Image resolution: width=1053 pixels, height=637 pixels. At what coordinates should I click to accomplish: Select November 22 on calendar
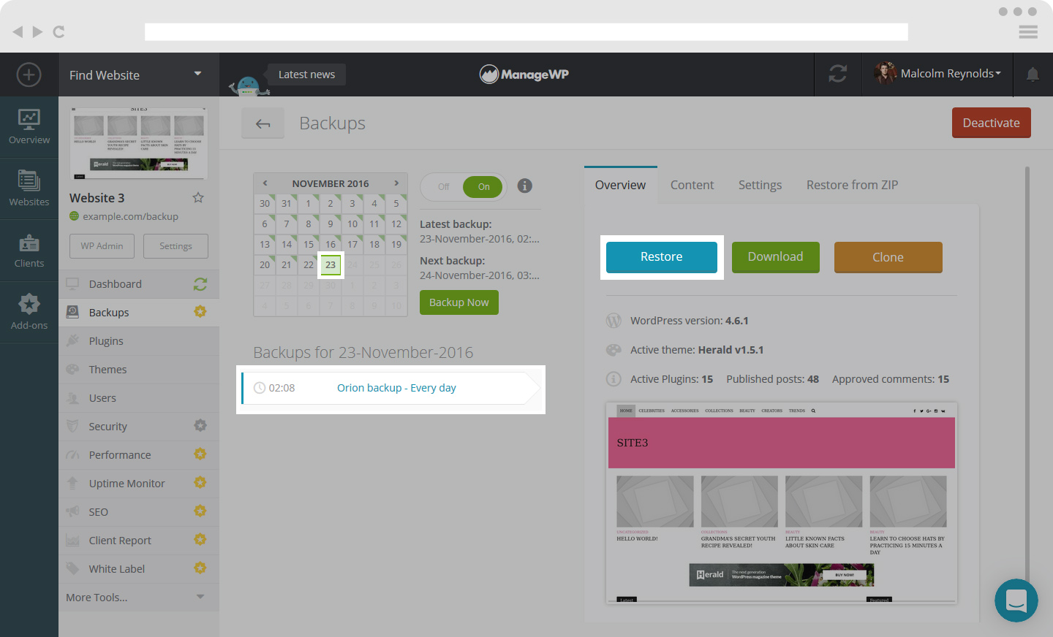309,264
